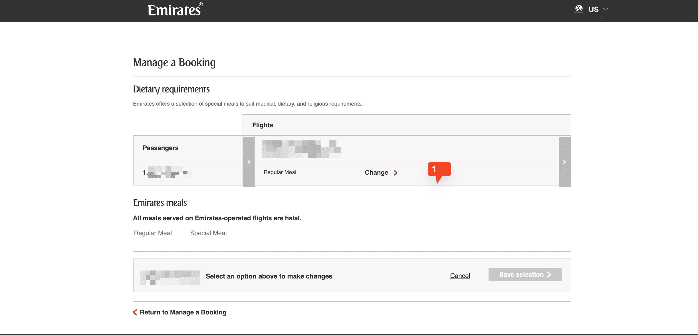Click the Emirates meals heading
This screenshot has height=335, width=698.
(x=160, y=203)
